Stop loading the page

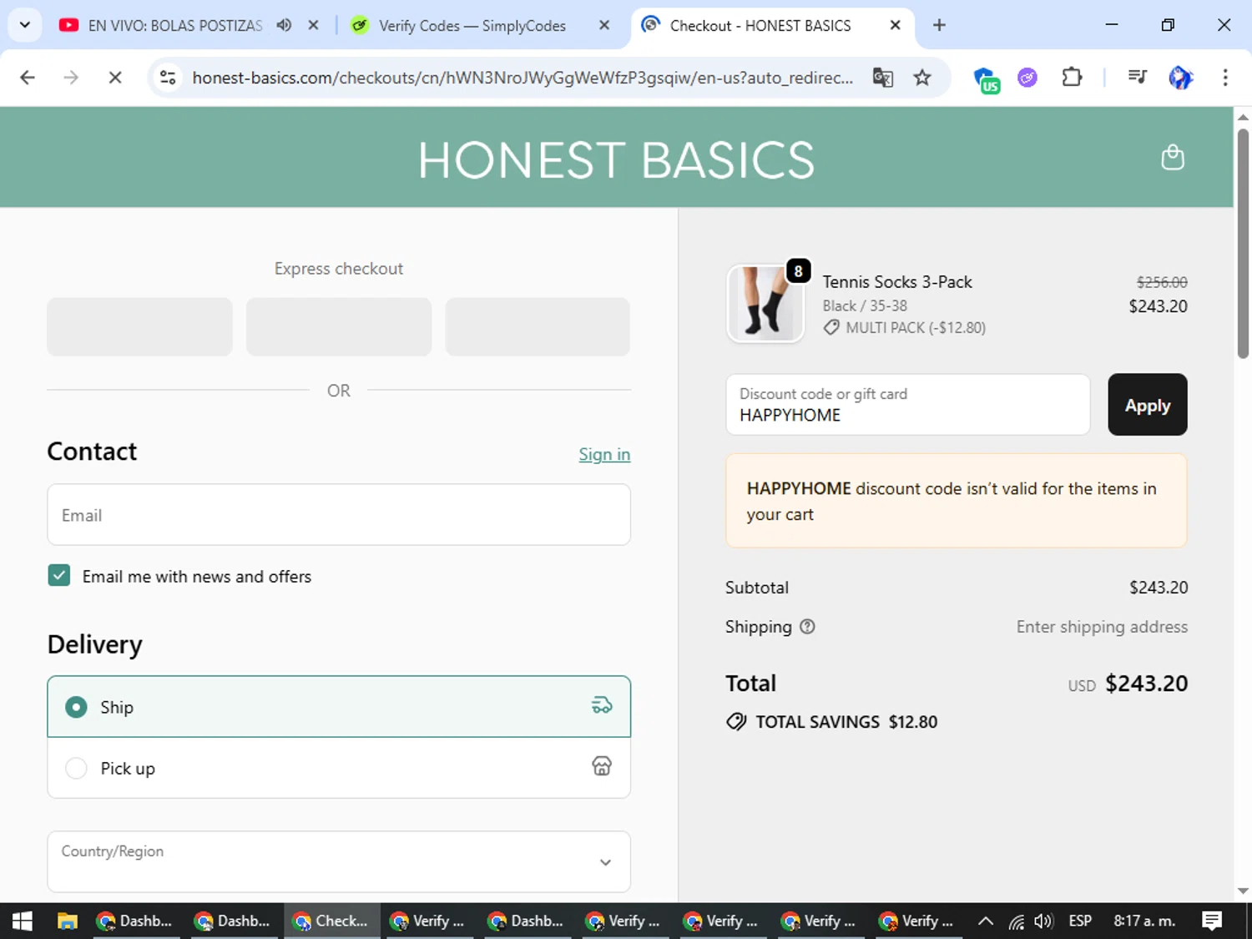coord(115,78)
